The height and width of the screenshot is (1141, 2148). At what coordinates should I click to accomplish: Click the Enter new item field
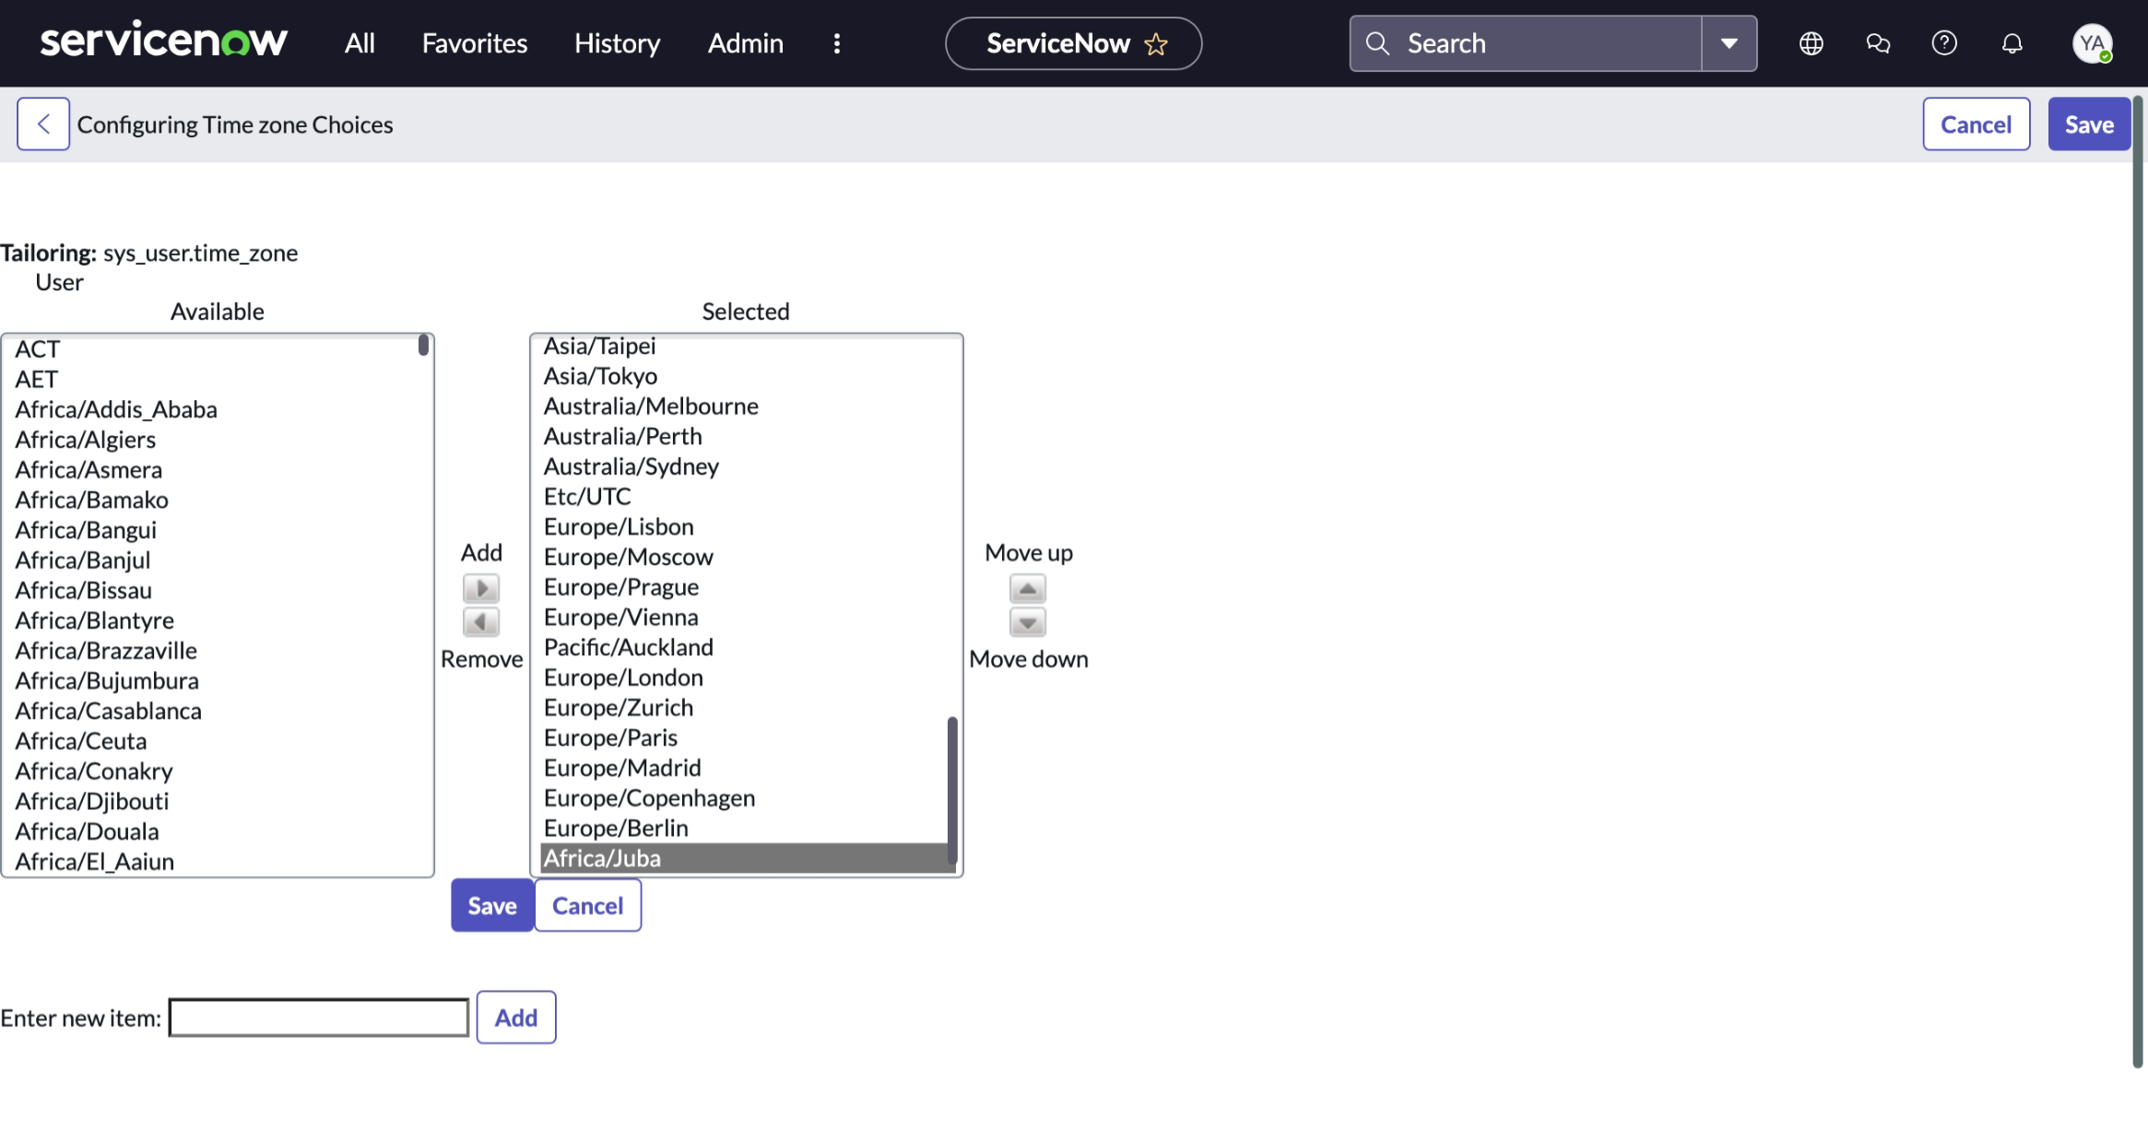319,1017
